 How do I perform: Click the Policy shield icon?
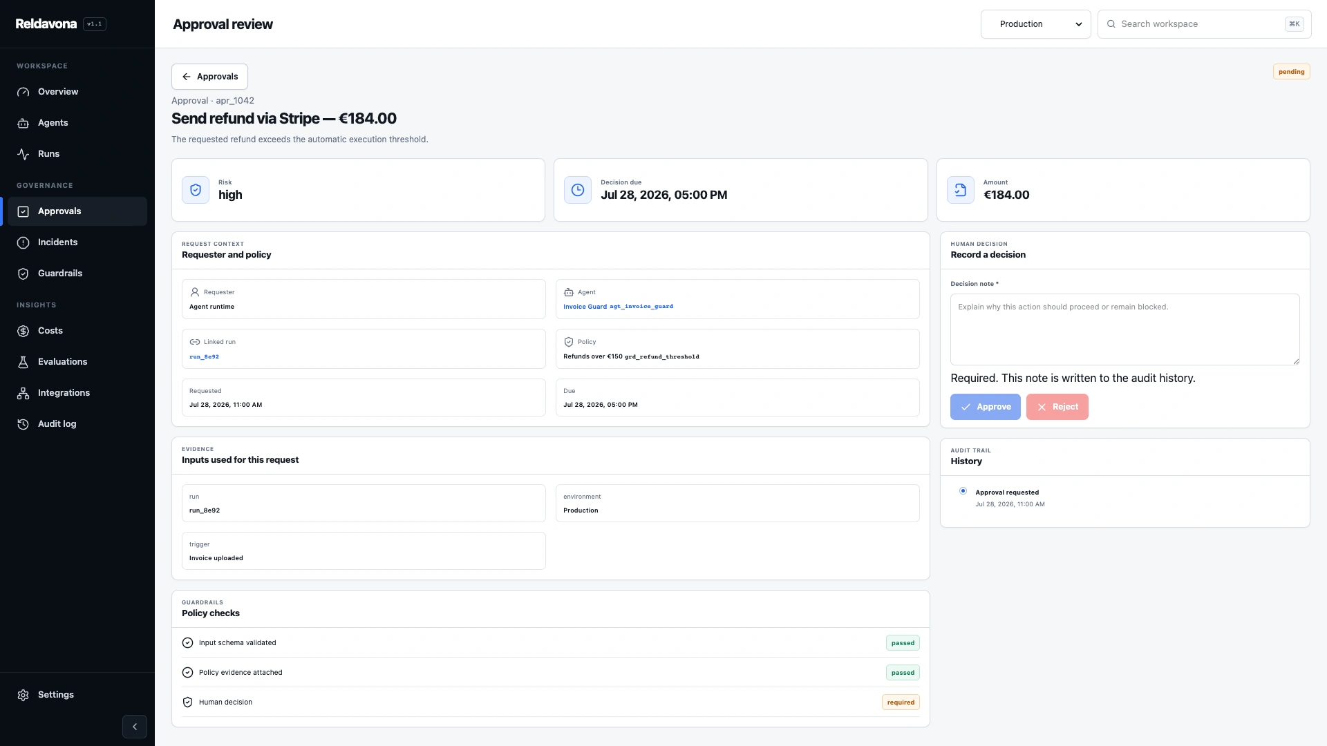tap(569, 342)
